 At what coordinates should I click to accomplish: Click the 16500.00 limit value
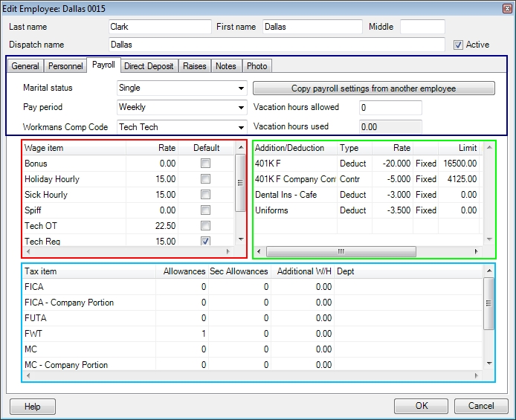459,163
